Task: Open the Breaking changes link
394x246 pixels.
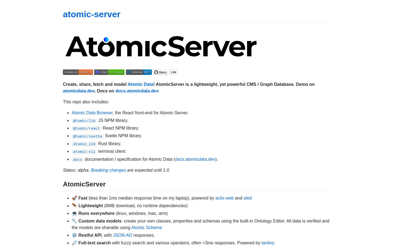Action: pyautogui.click(x=108, y=170)
